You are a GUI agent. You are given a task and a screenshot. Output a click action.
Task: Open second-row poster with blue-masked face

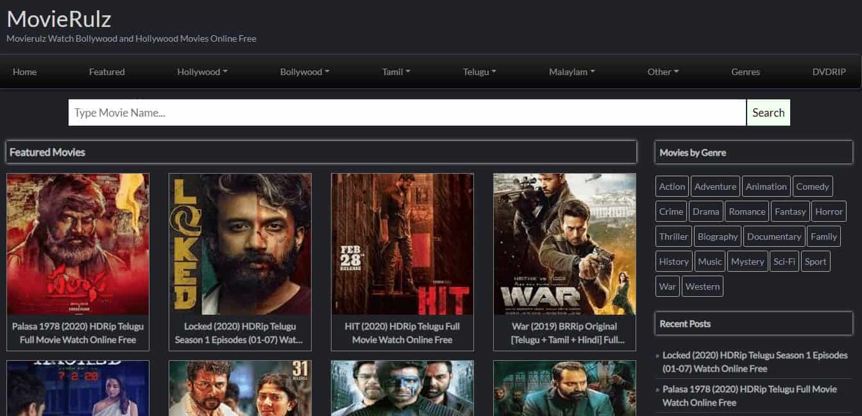point(402,388)
